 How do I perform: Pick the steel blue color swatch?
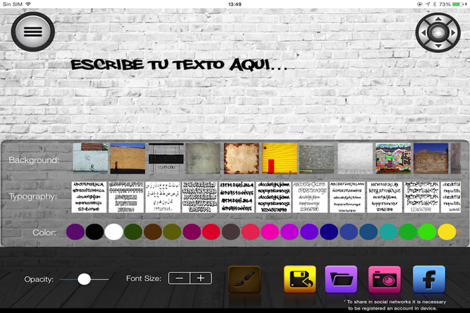(x=369, y=232)
